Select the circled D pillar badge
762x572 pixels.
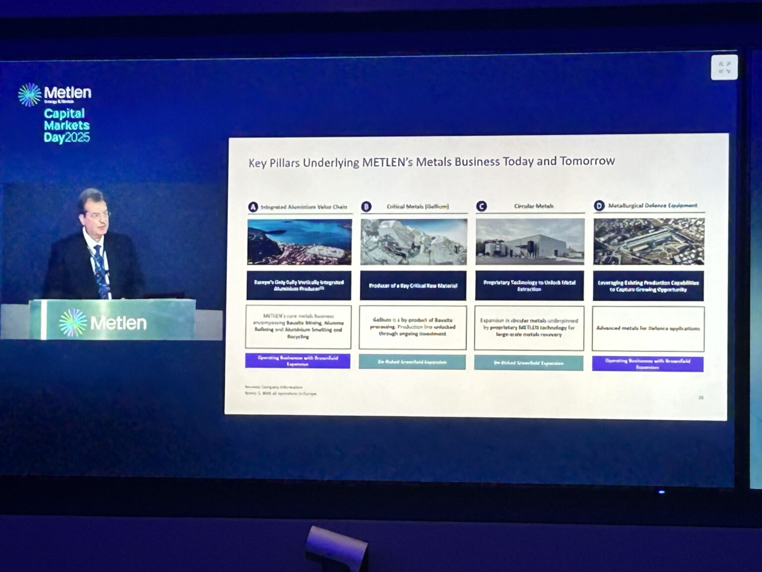coord(599,206)
